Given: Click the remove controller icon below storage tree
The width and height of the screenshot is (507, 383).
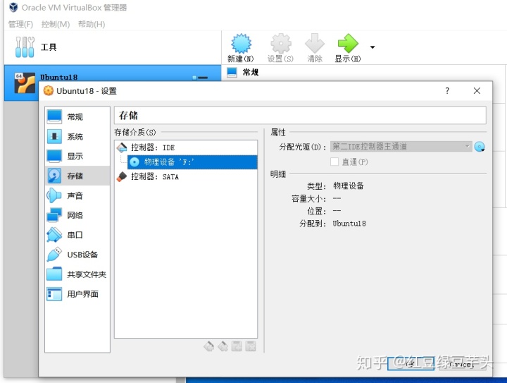Looking at the screenshot, I should click(x=223, y=346).
